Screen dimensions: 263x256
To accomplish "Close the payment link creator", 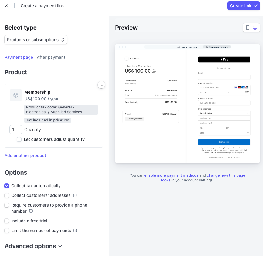I will point(6,6).
